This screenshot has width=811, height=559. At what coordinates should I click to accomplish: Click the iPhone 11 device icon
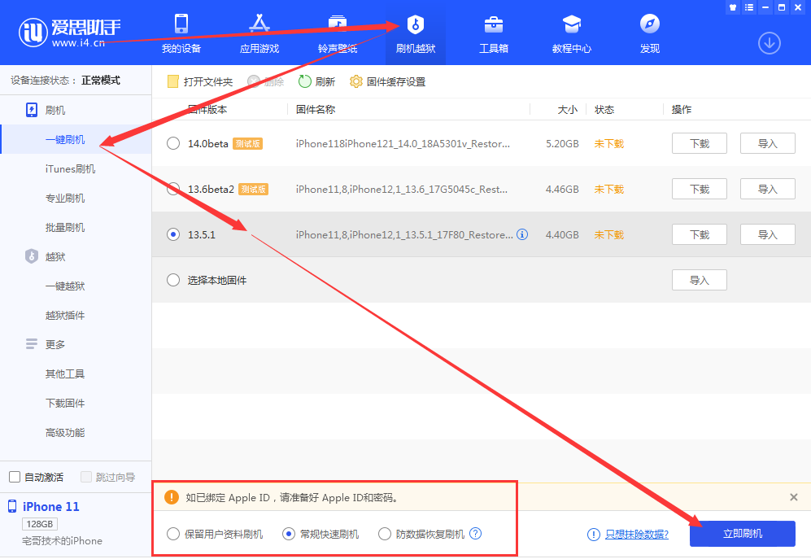[x=12, y=506]
